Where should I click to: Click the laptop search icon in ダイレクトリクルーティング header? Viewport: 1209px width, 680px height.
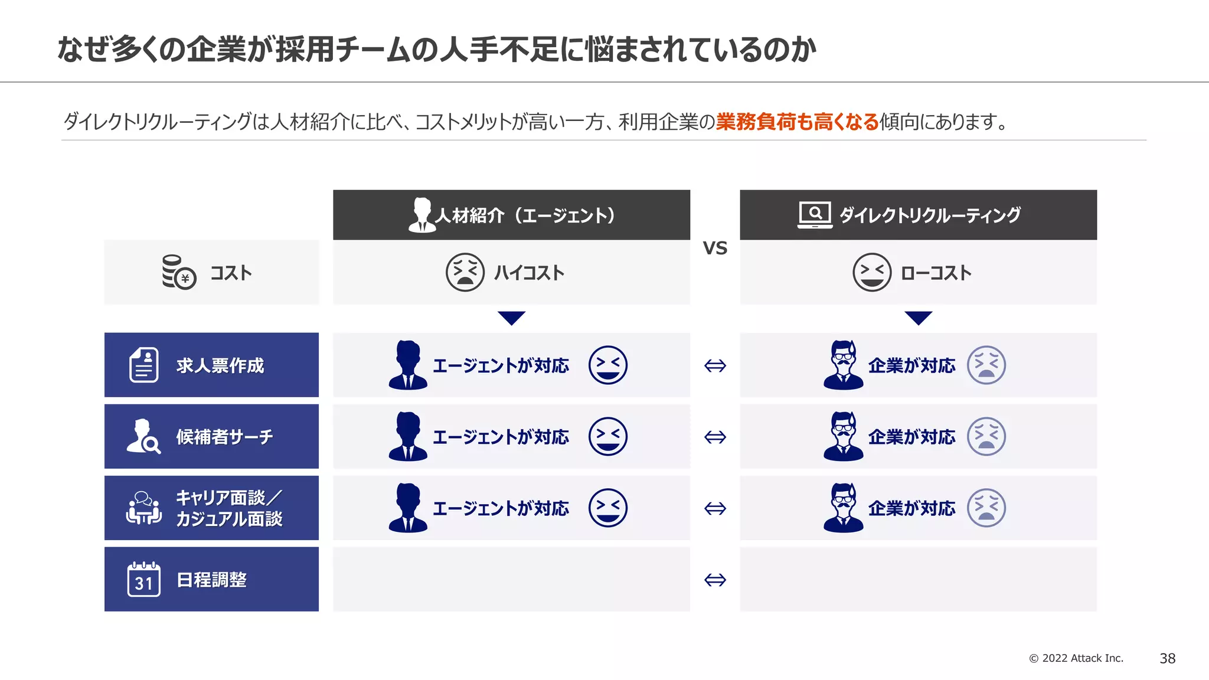click(x=815, y=215)
